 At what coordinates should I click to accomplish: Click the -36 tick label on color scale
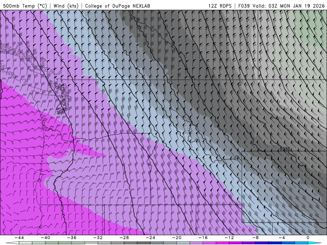[x=72, y=238]
